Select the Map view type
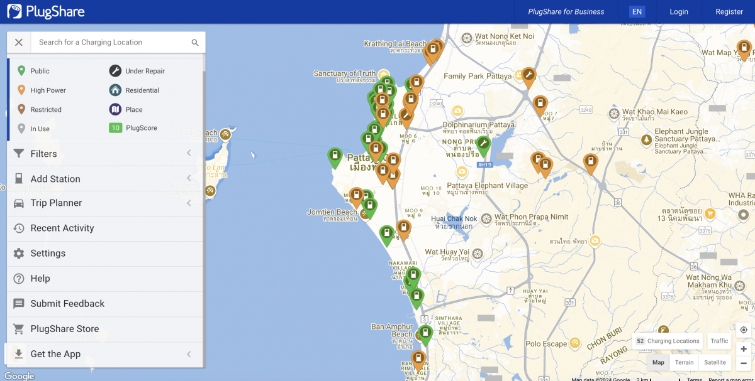 pos(658,362)
